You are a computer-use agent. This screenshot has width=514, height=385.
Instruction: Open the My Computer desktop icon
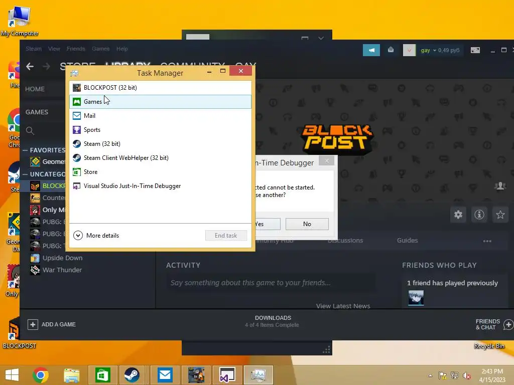point(20,21)
